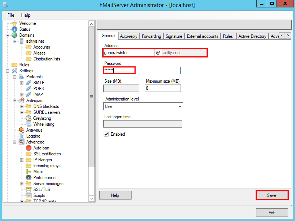
Task: Open the SURBL servers folder icon
Action: tap(29, 112)
